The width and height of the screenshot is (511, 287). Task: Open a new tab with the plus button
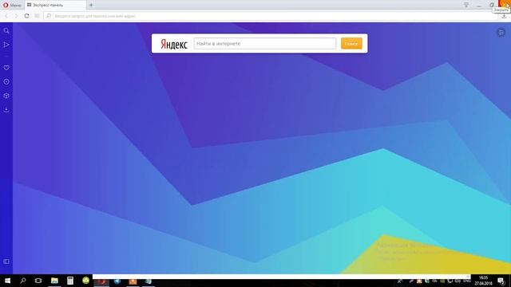point(91,5)
